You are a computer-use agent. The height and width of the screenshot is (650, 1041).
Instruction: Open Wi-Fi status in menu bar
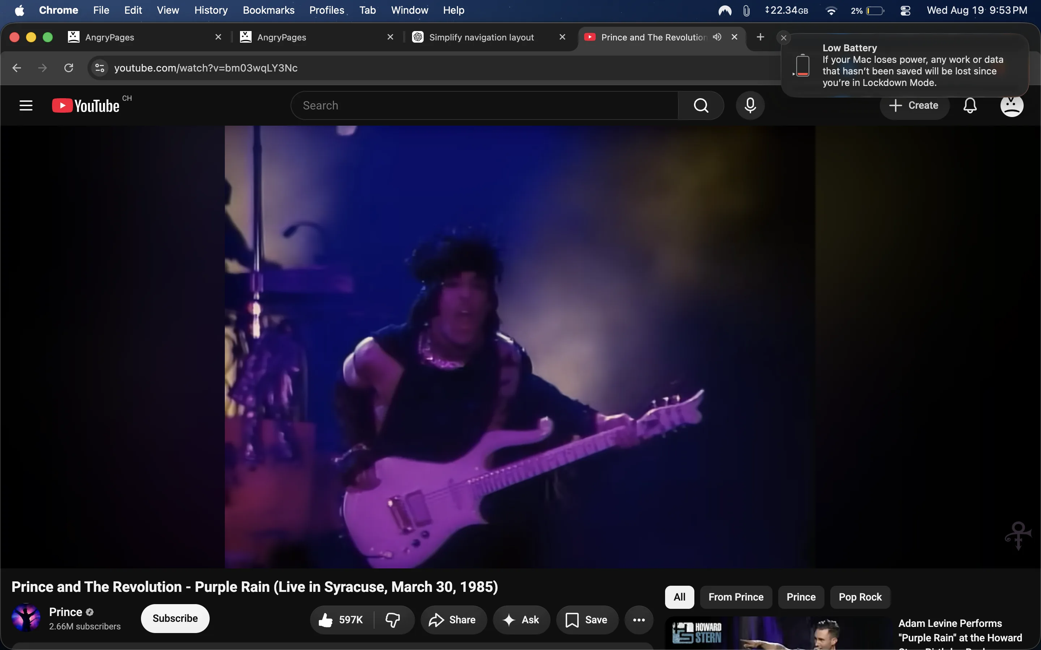831,10
